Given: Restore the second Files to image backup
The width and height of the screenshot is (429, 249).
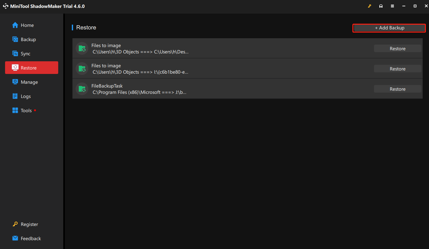Looking at the screenshot, I should pyautogui.click(x=397, y=69).
